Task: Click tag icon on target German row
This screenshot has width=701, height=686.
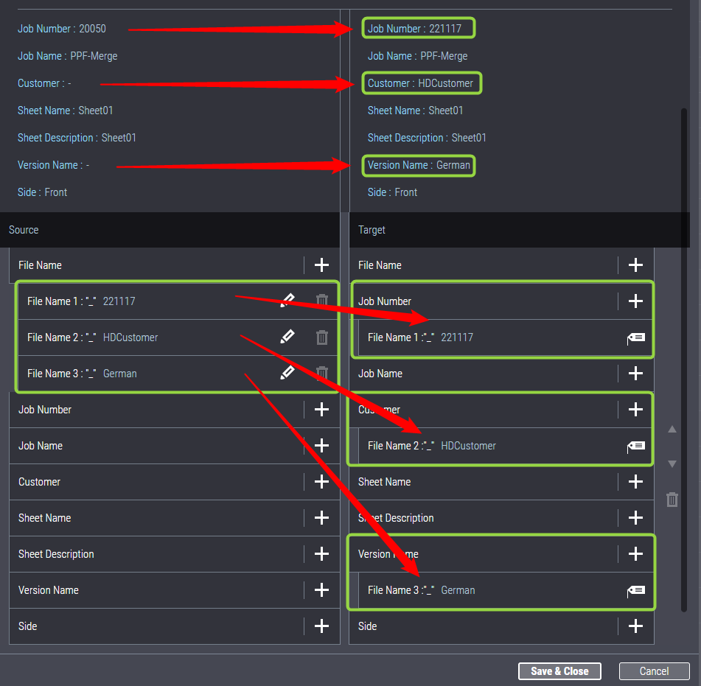Action: (x=635, y=590)
